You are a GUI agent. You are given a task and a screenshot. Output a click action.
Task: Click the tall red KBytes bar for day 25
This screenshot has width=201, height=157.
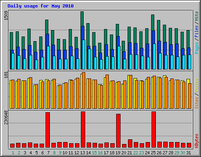click(153, 130)
